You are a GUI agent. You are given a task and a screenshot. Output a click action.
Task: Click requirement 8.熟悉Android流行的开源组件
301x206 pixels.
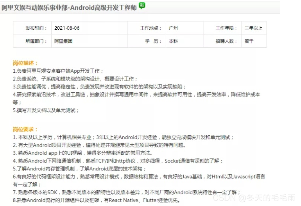[x=97, y=200]
